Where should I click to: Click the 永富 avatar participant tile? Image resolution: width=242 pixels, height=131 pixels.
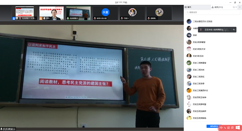pyautogui.click(x=105, y=12)
